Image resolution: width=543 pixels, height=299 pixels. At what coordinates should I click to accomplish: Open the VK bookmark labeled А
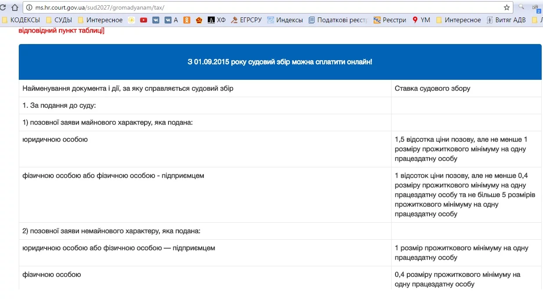click(171, 20)
